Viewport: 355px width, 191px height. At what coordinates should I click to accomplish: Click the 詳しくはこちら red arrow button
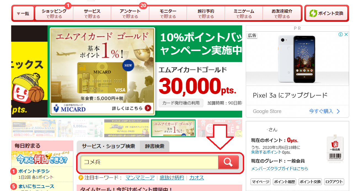coord(148,108)
